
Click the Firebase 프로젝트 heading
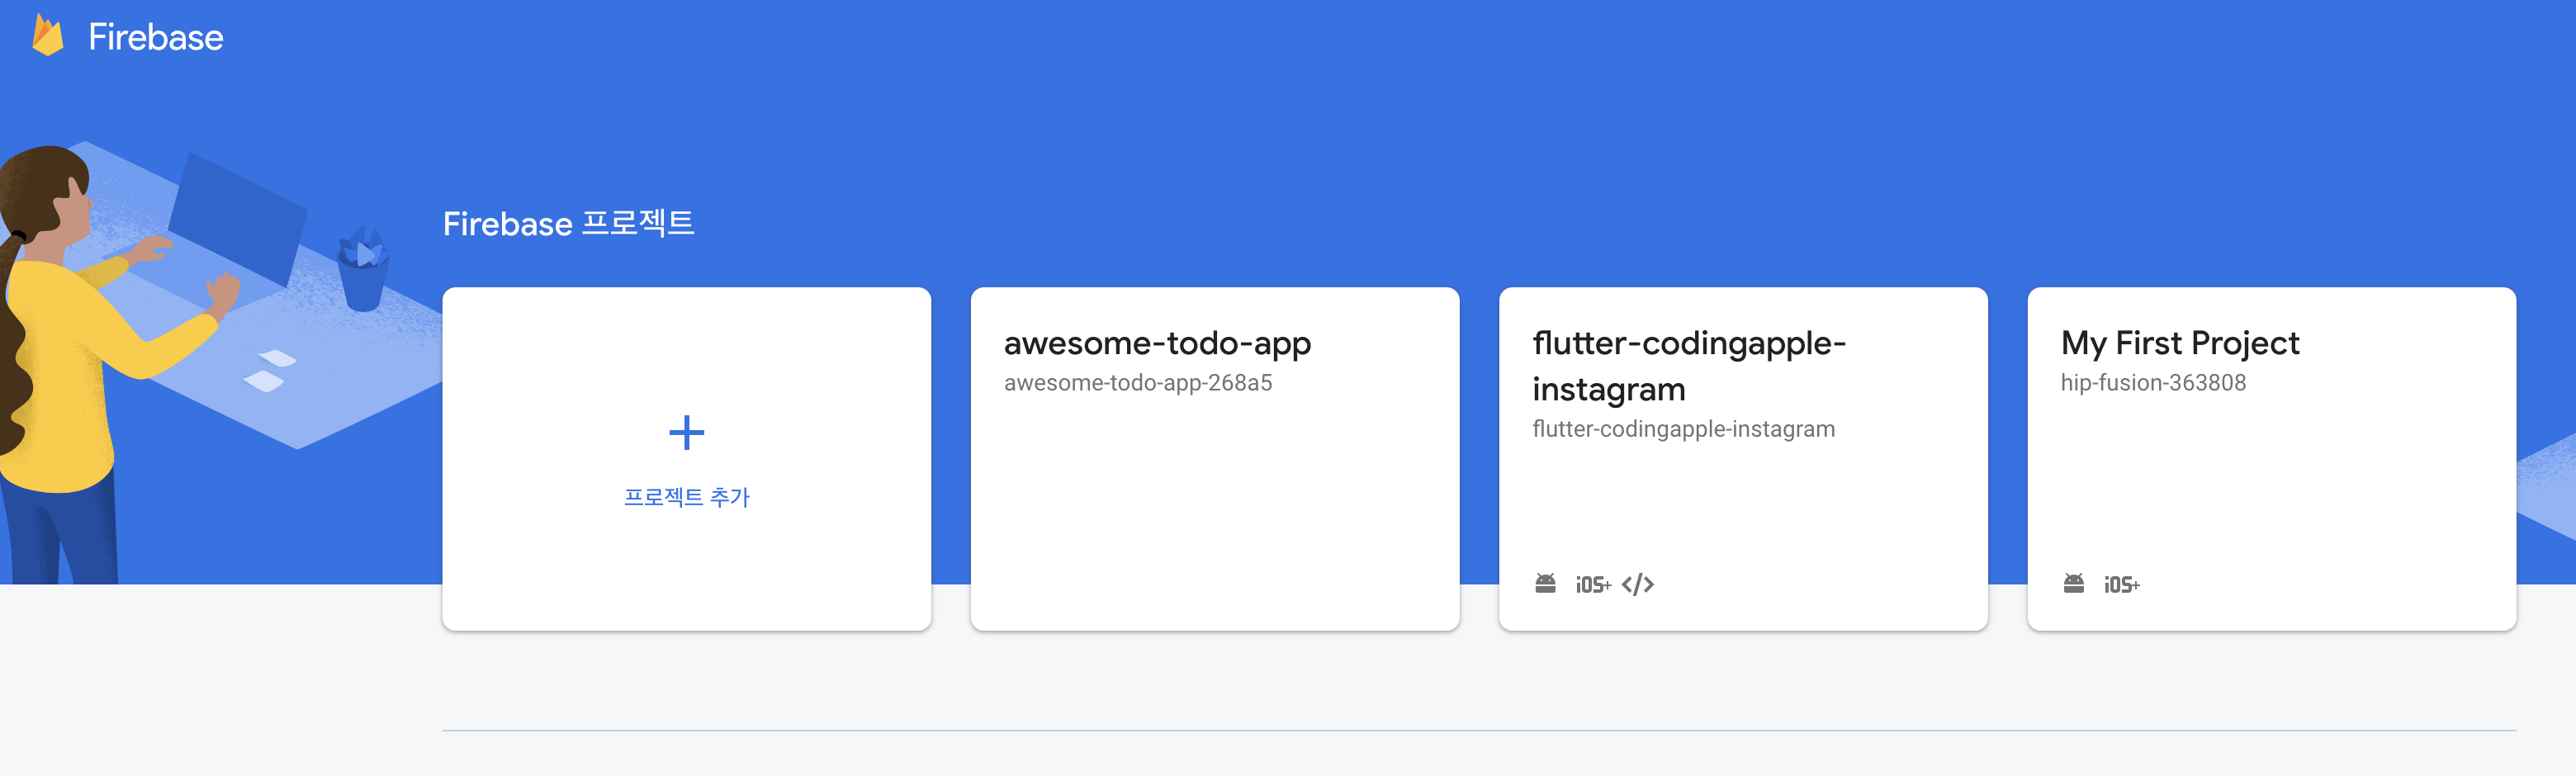pos(568,223)
